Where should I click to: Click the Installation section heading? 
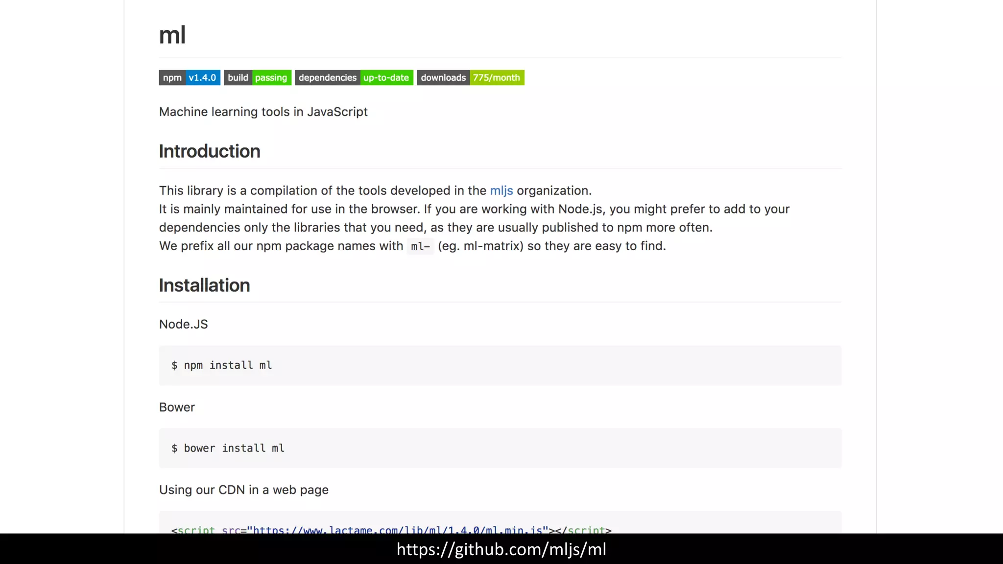(x=204, y=285)
